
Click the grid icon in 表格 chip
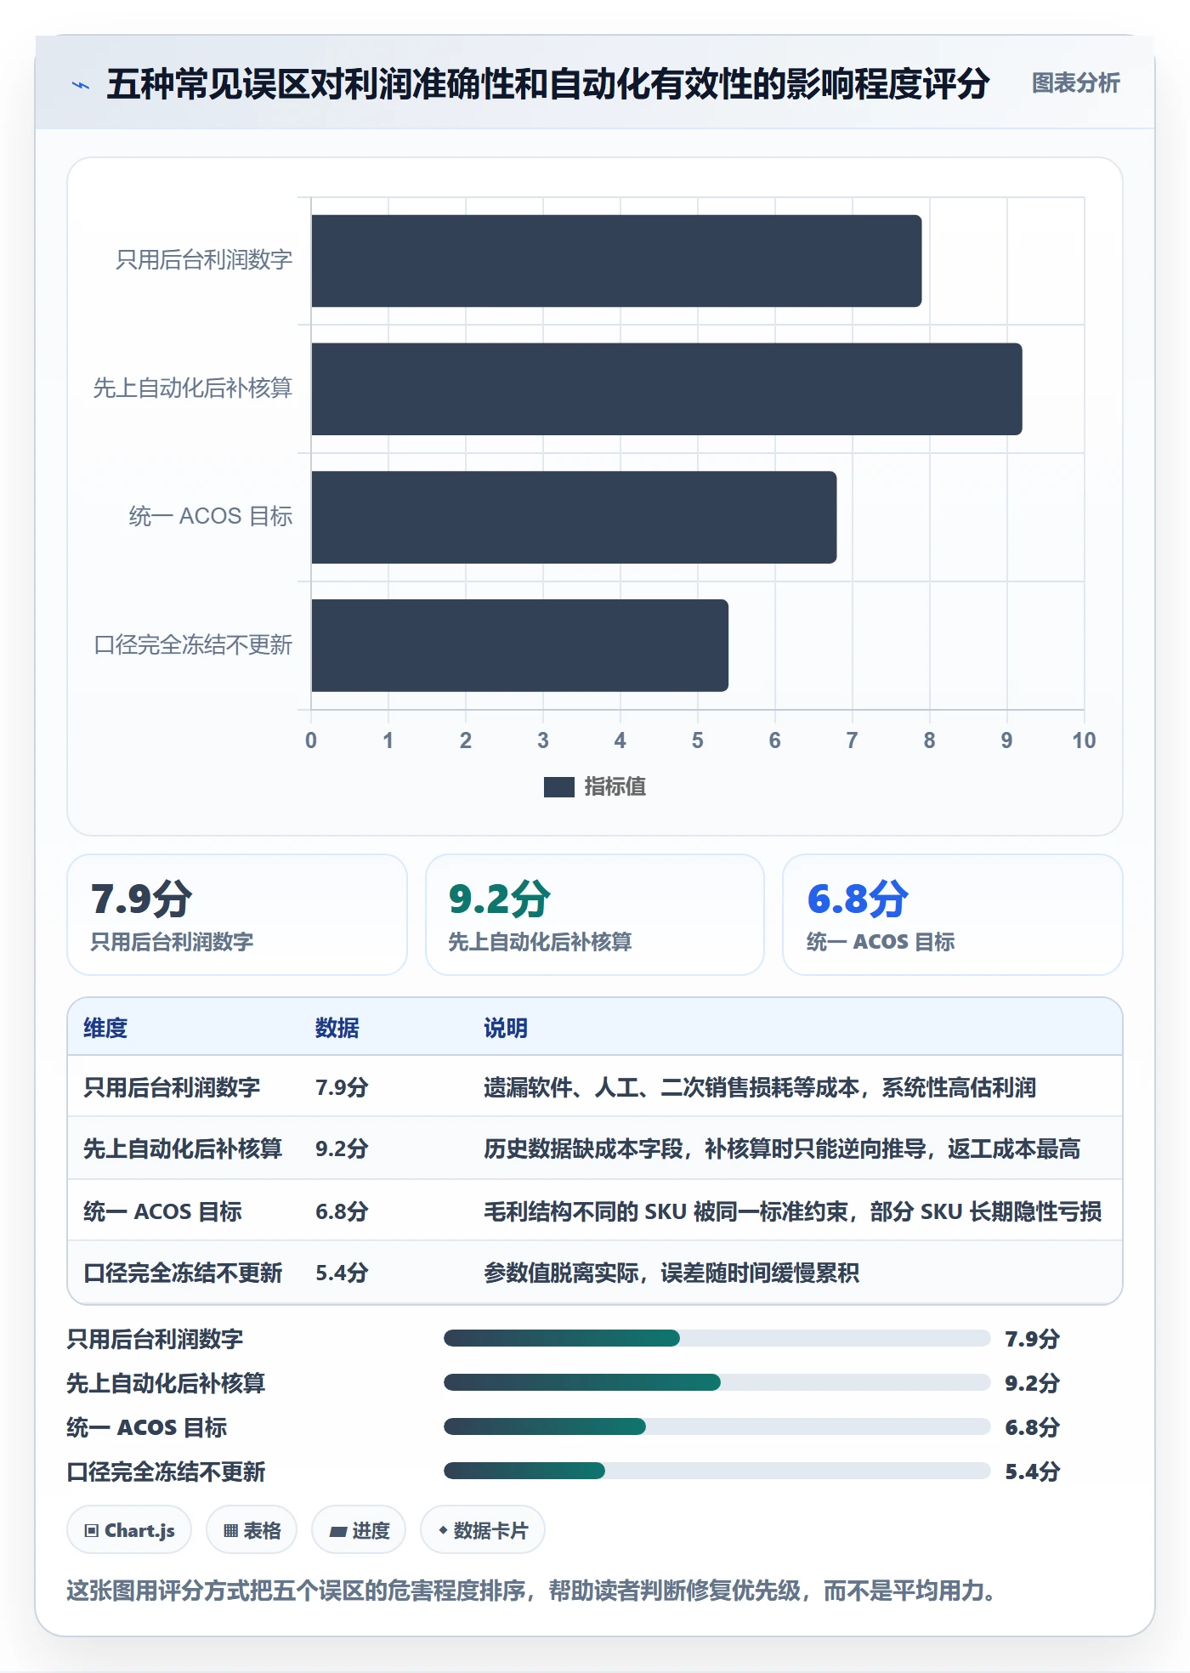click(230, 1531)
